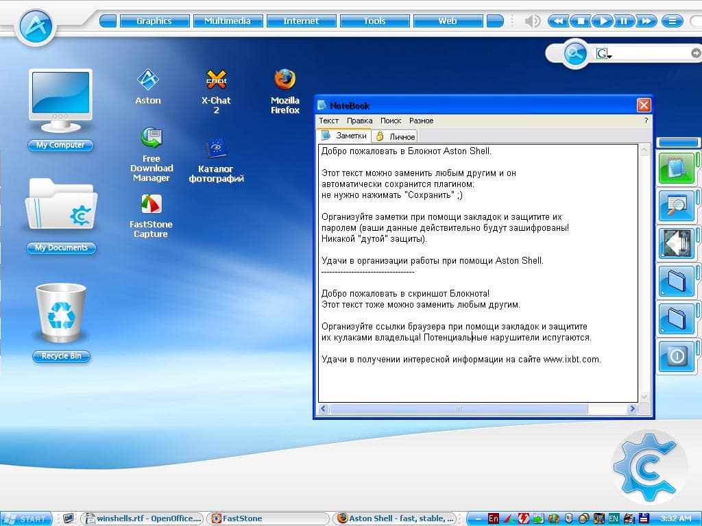Open the Правка menu in NoteBook
Viewport: 702px width, 526px height.
click(359, 121)
